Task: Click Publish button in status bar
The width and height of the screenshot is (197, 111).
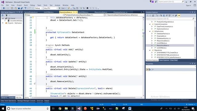Action: click(191, 105)
